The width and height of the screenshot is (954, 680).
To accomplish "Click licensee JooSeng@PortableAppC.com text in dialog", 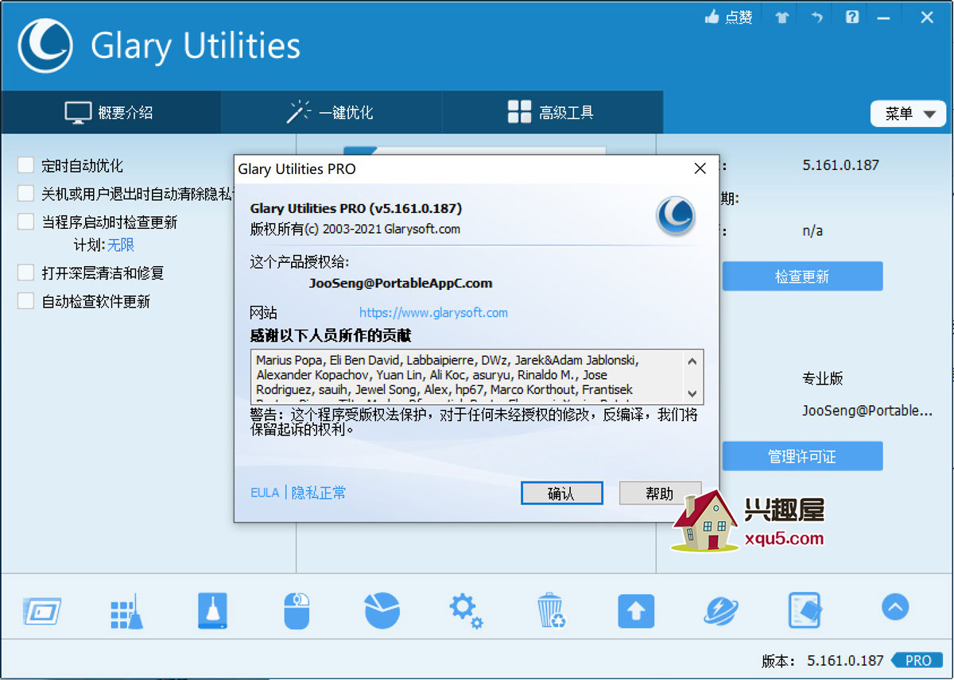I will click(401, 283).
